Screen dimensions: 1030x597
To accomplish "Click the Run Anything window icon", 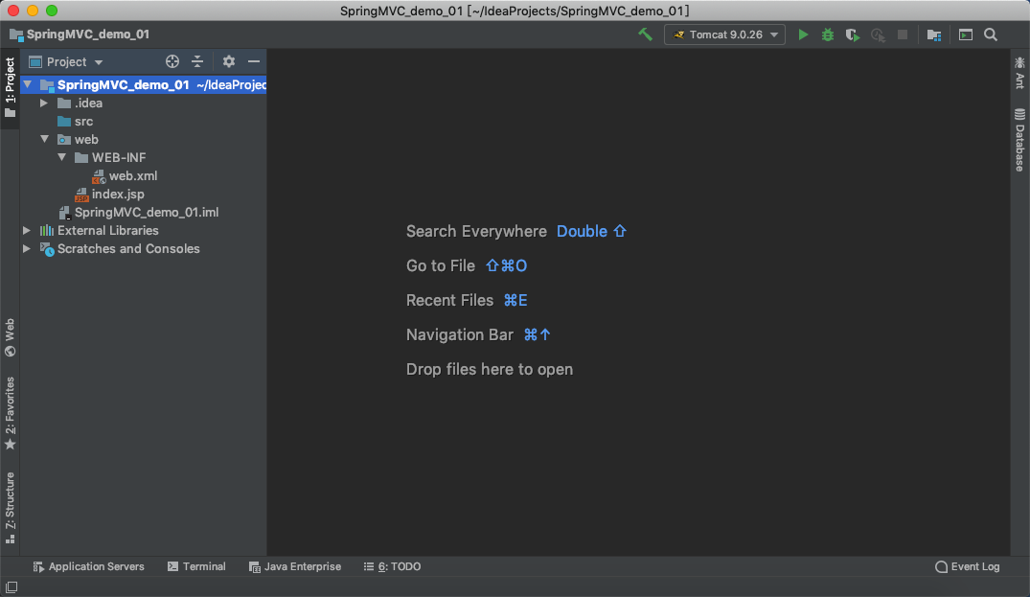I will point(966,34).
